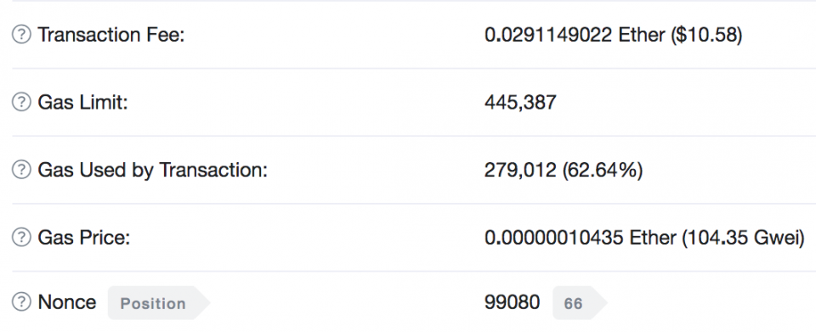The height and width of the screenshot is (332, 816).
Task: Click the help icon beside Transaction Fee
Action: coord(21,35)
